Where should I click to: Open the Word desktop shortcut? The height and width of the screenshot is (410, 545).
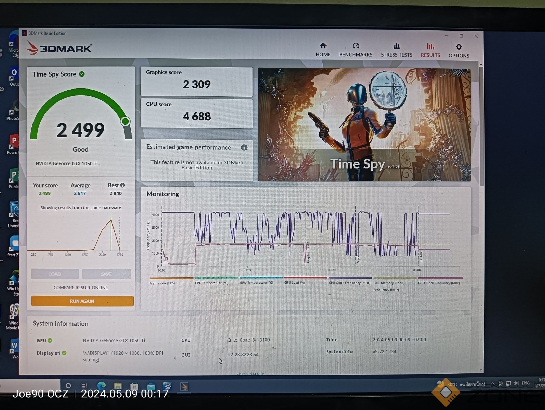[14, 348]
